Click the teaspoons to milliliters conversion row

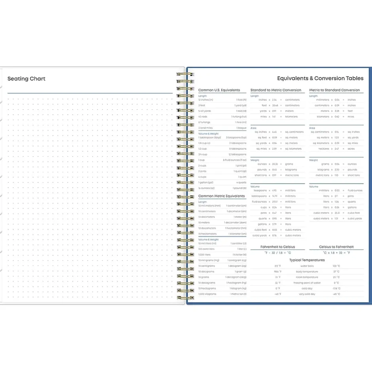[x=277, y=190]
